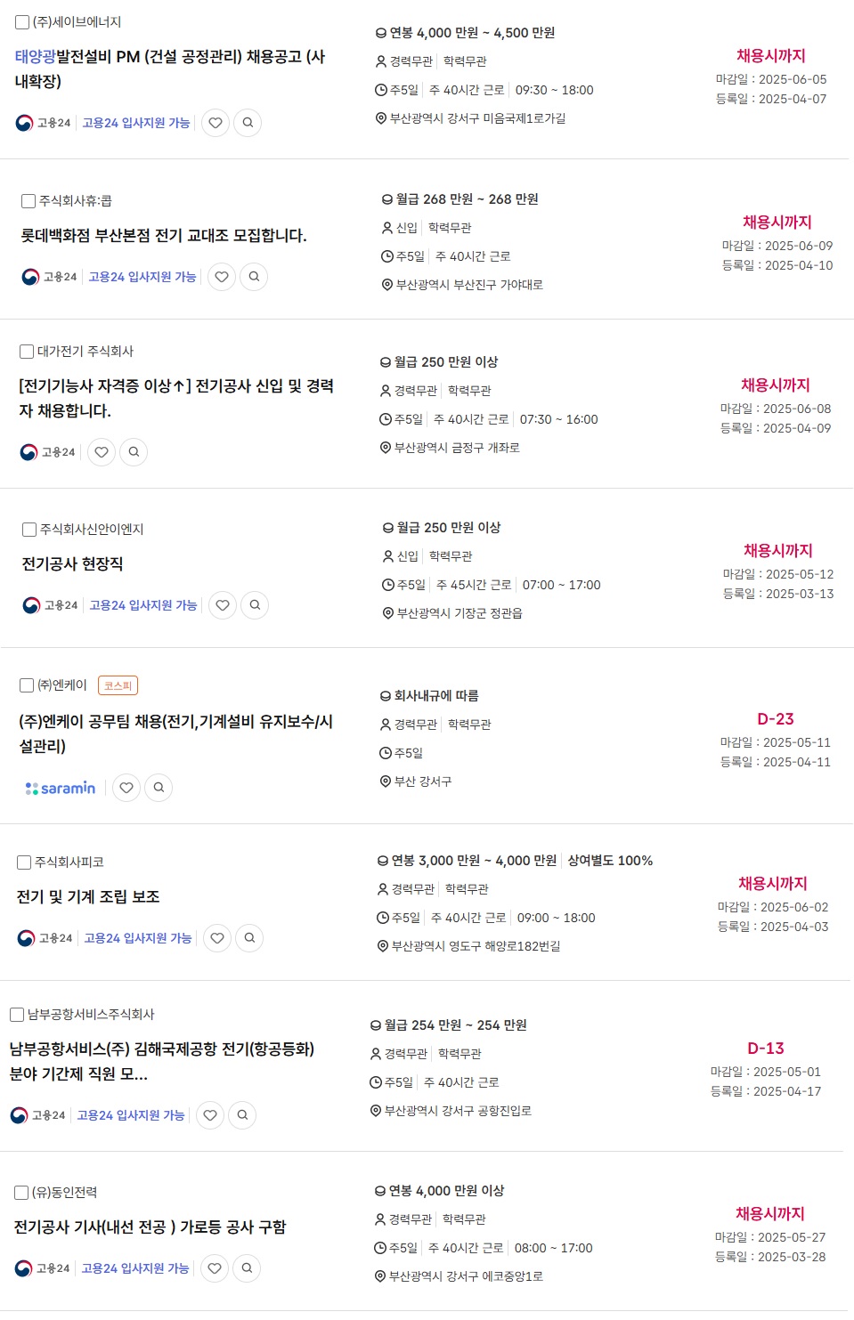The width and height of the screenshot is (854, 1320).
Task: Click 고용24 입사지원 가능 on 주식회사피코 listing
Action: pyautogui.click(x=138, y=938)
